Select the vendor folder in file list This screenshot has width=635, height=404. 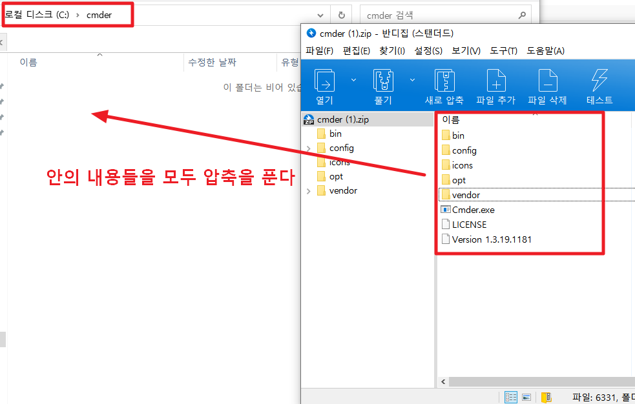point(466,195)
